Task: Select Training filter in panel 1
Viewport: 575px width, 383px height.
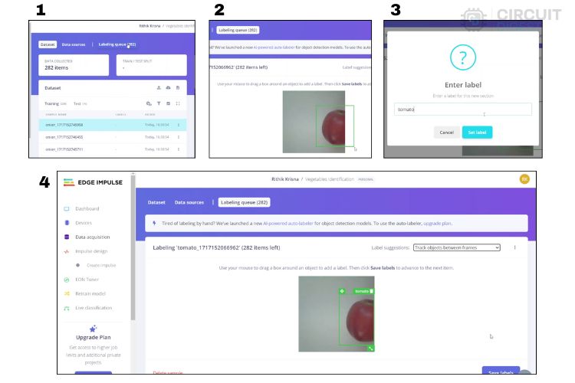Action: coord(55,103)
